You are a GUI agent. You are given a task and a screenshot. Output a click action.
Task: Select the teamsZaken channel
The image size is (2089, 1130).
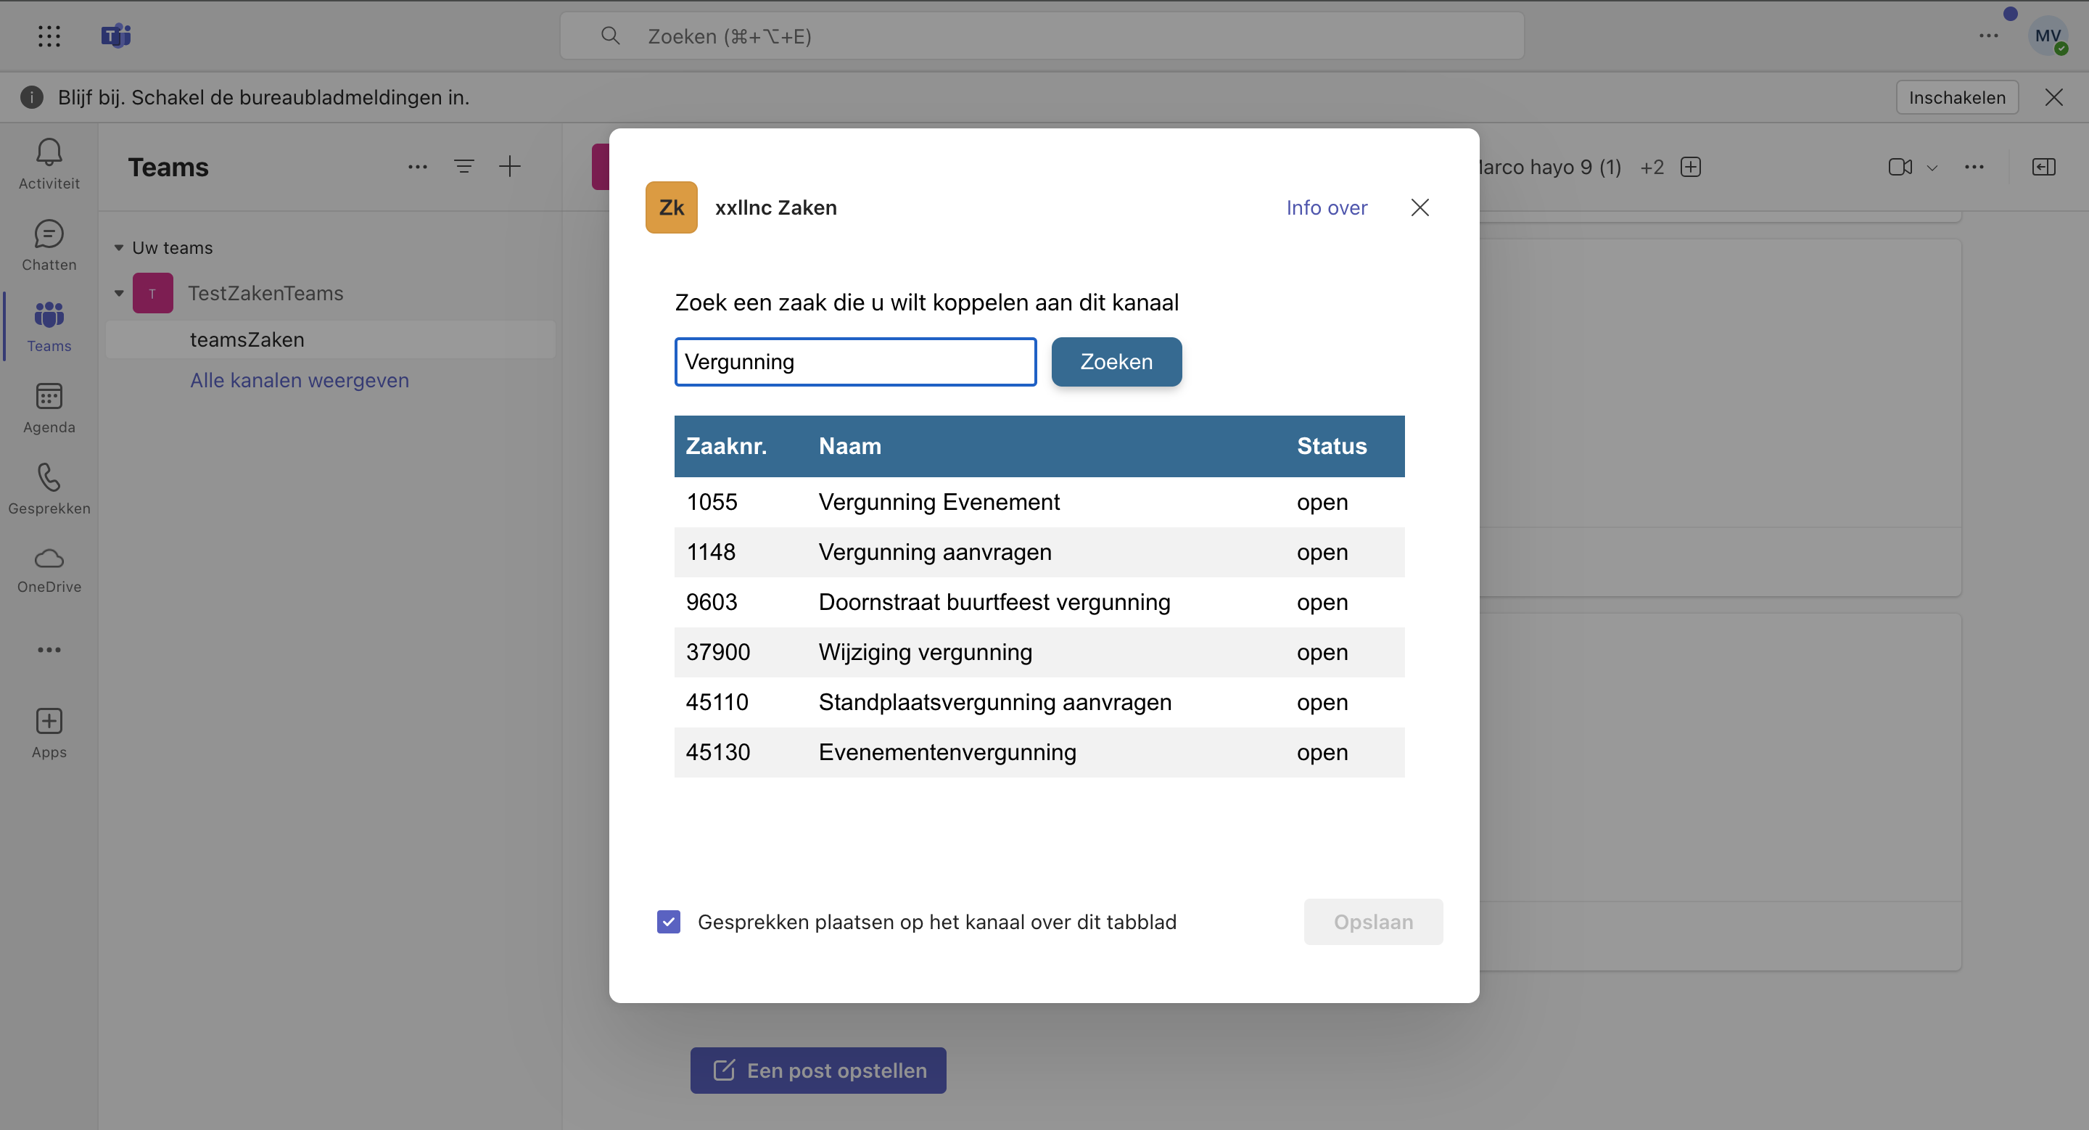(331, 339)
